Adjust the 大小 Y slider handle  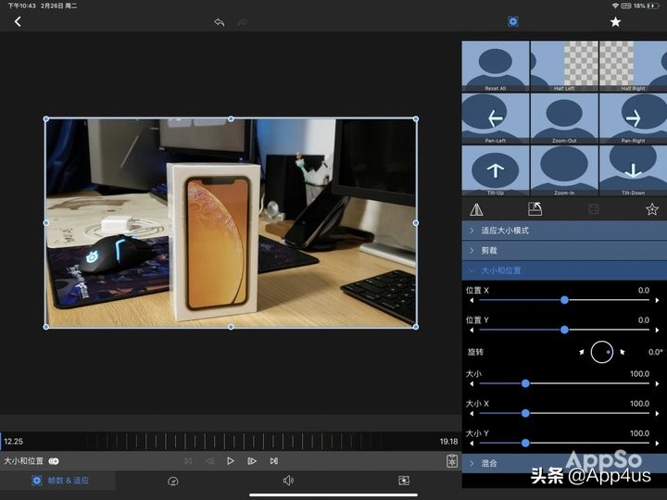pyautogui.click(x=525, y=443)
